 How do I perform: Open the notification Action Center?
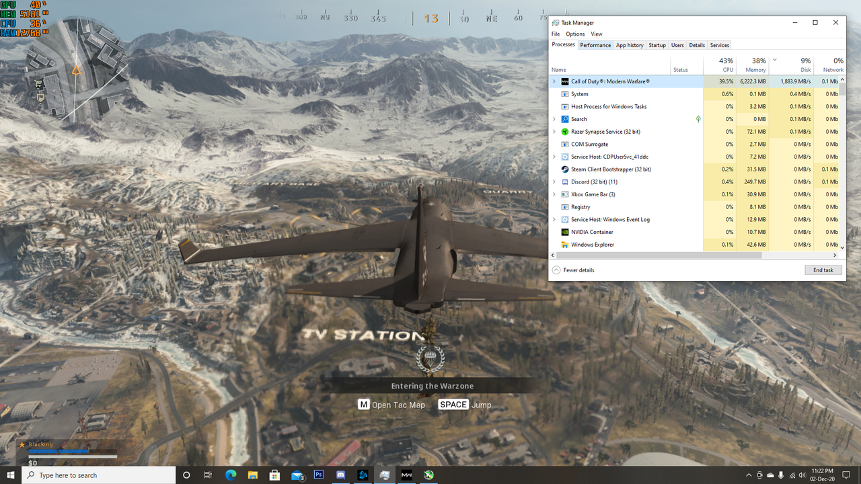[848, 475]
